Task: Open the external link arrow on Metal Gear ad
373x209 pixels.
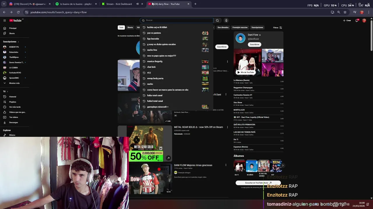Action: coord(168,158)
